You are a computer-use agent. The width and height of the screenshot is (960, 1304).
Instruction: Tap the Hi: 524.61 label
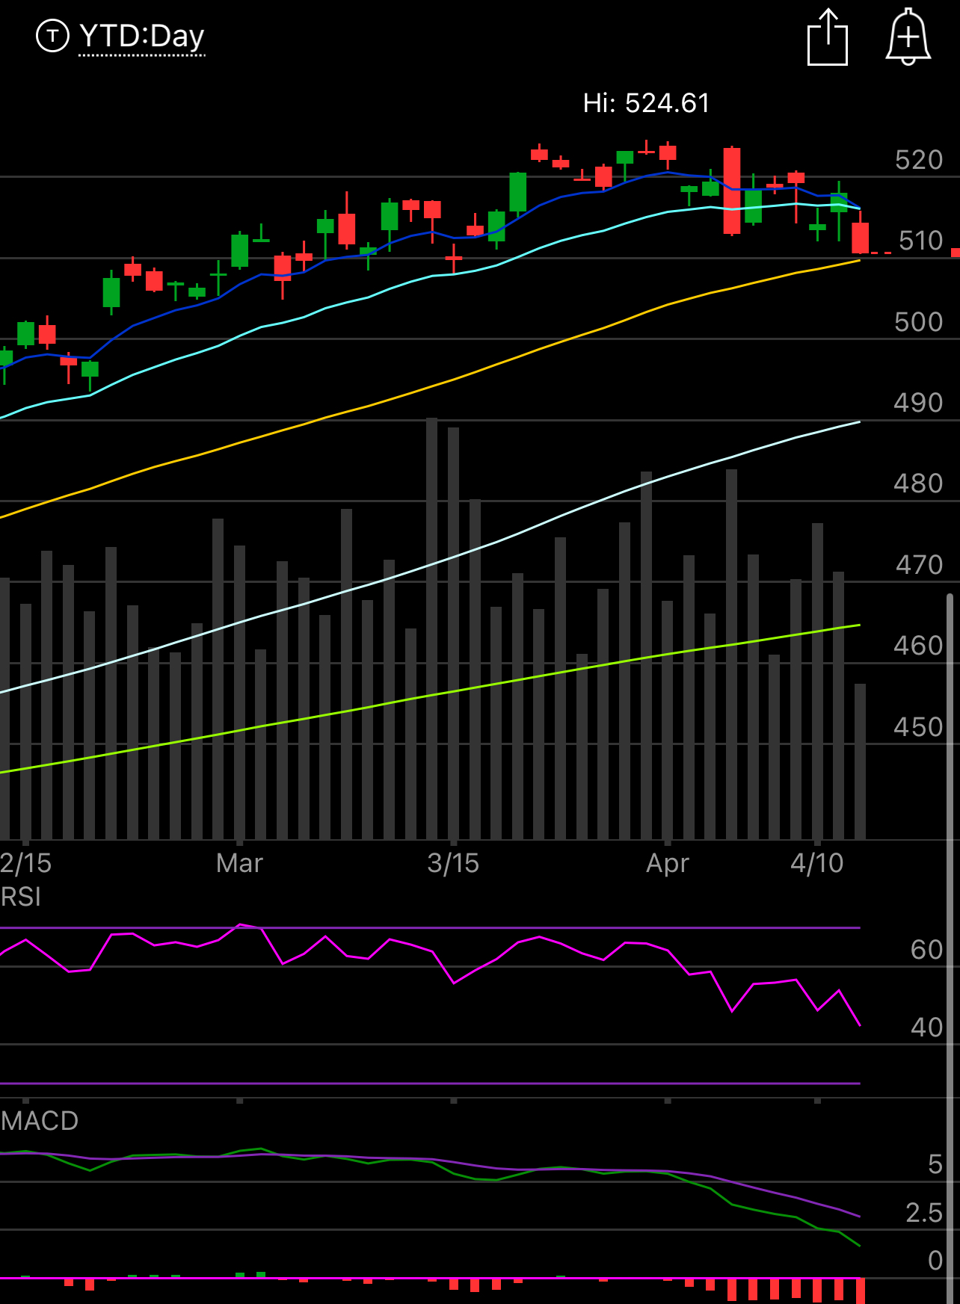click(x=646, y=103)
